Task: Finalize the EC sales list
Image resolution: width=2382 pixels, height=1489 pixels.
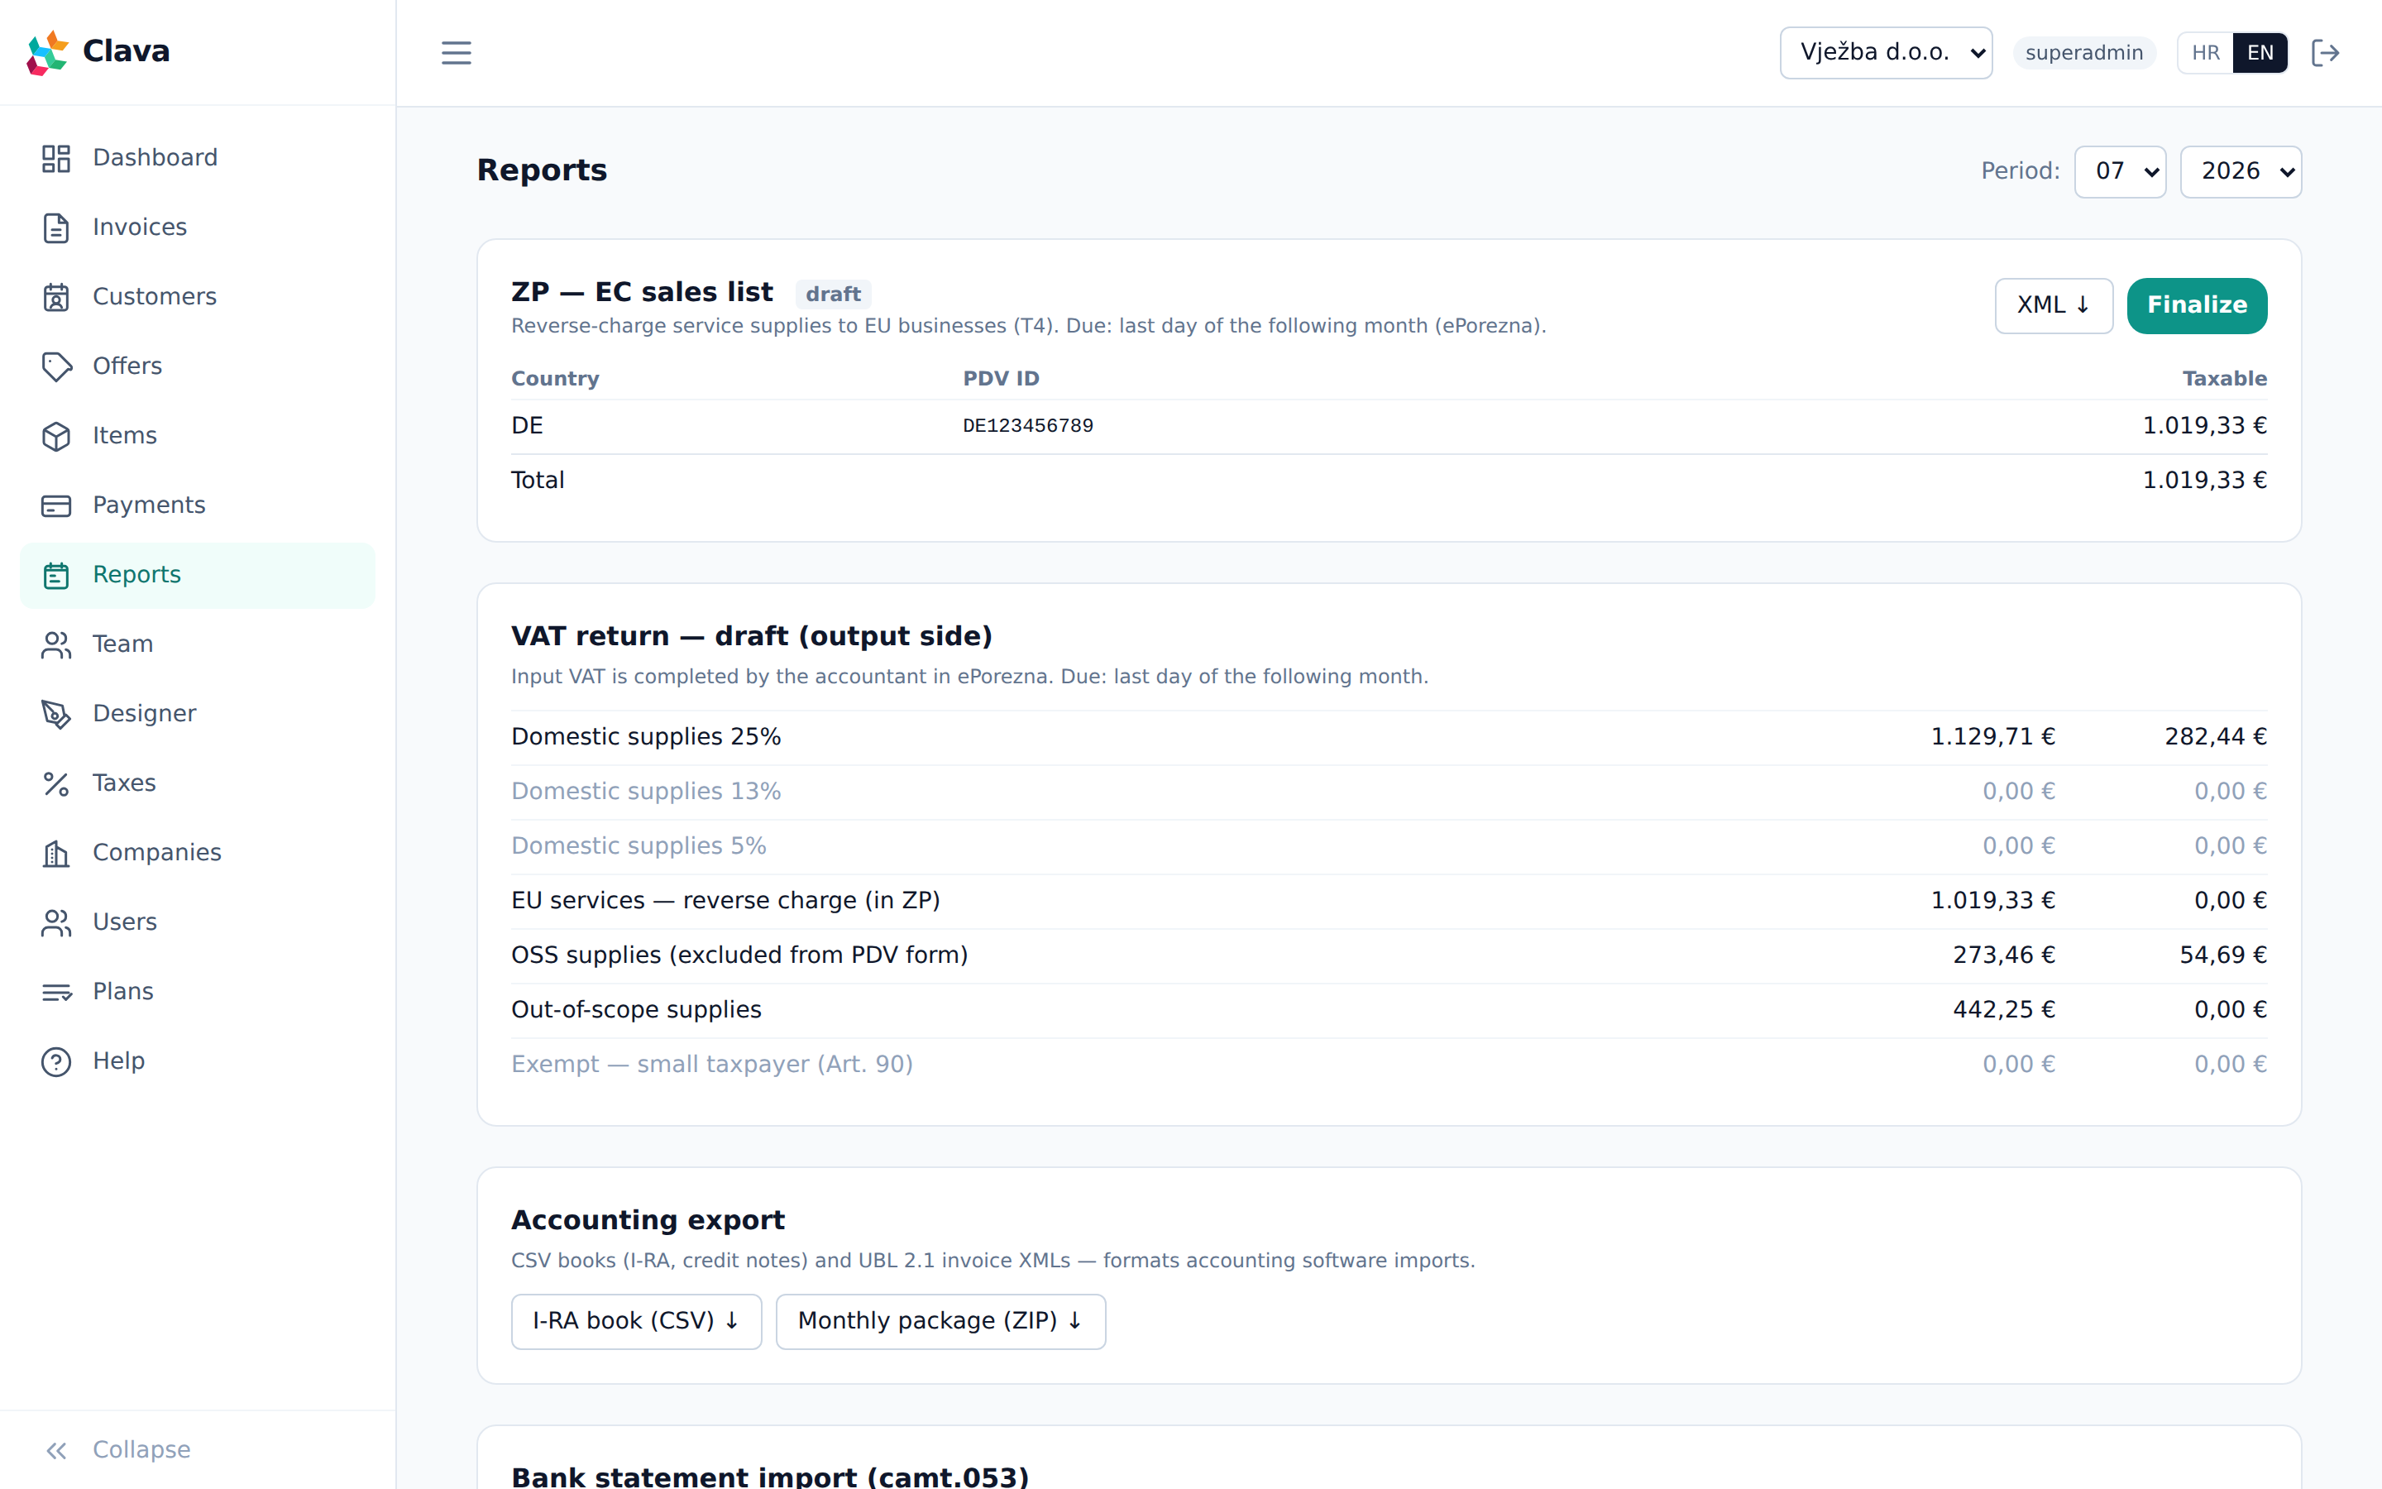Action: (2197, 305)
